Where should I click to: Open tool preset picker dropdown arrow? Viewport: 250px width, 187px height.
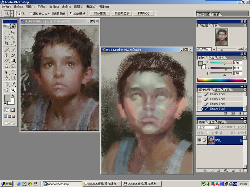pos(12,13)
